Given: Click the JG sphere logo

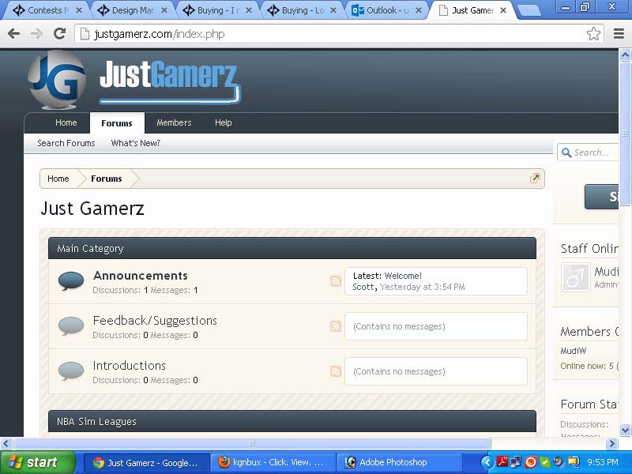Looking at the screenshot, I should pos(56,80).
